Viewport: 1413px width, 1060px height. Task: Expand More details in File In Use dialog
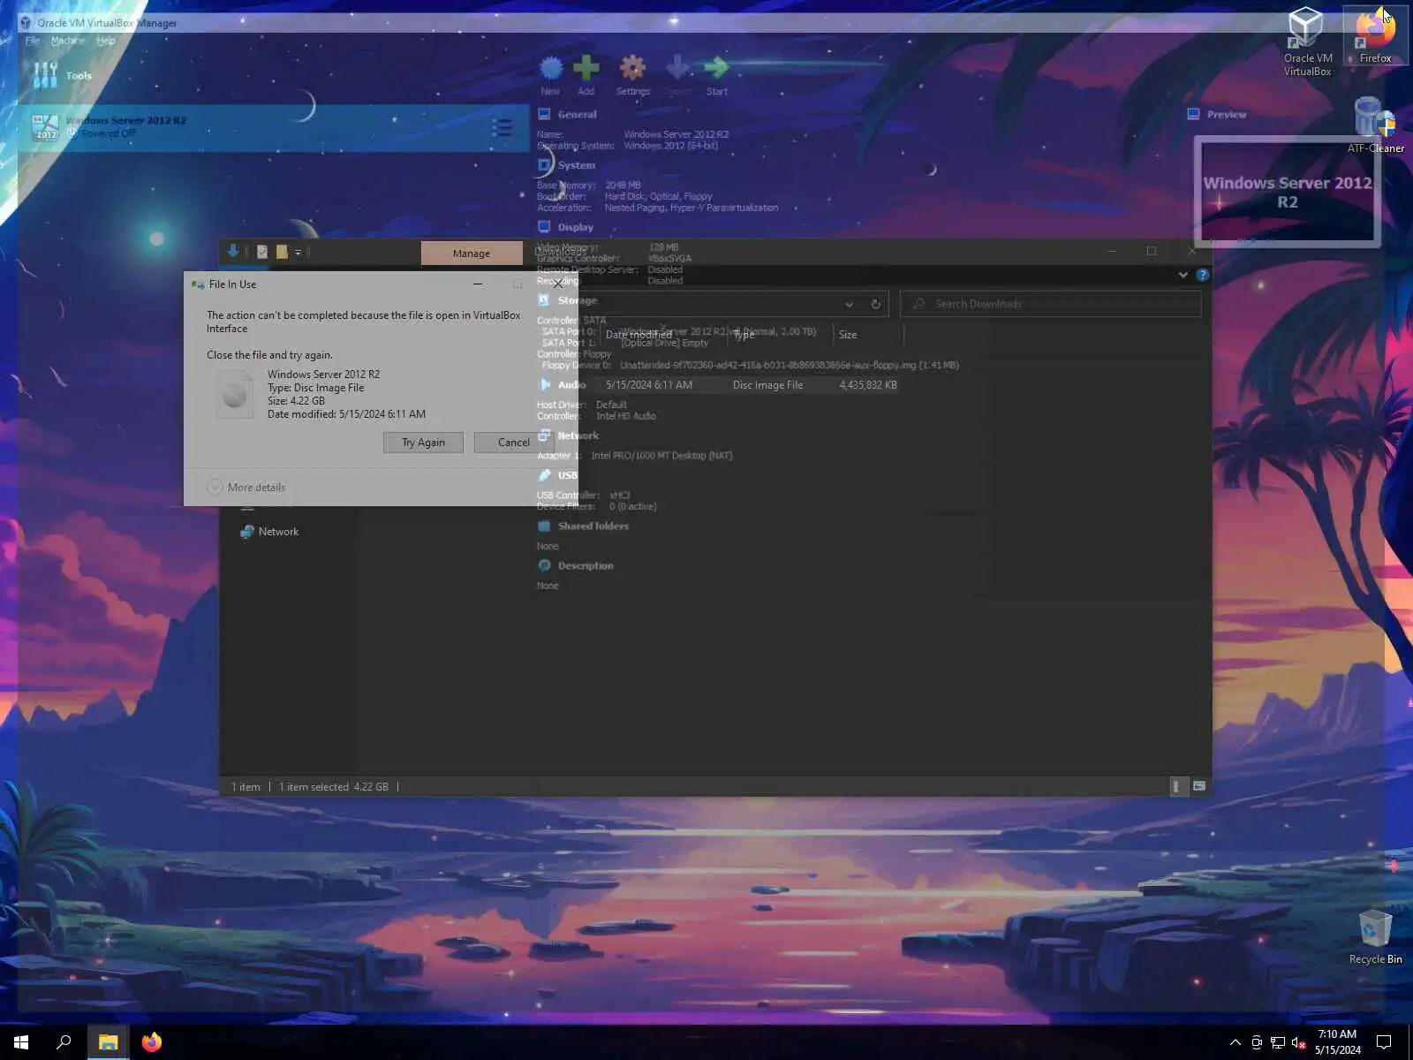click(x=246, y=487)
